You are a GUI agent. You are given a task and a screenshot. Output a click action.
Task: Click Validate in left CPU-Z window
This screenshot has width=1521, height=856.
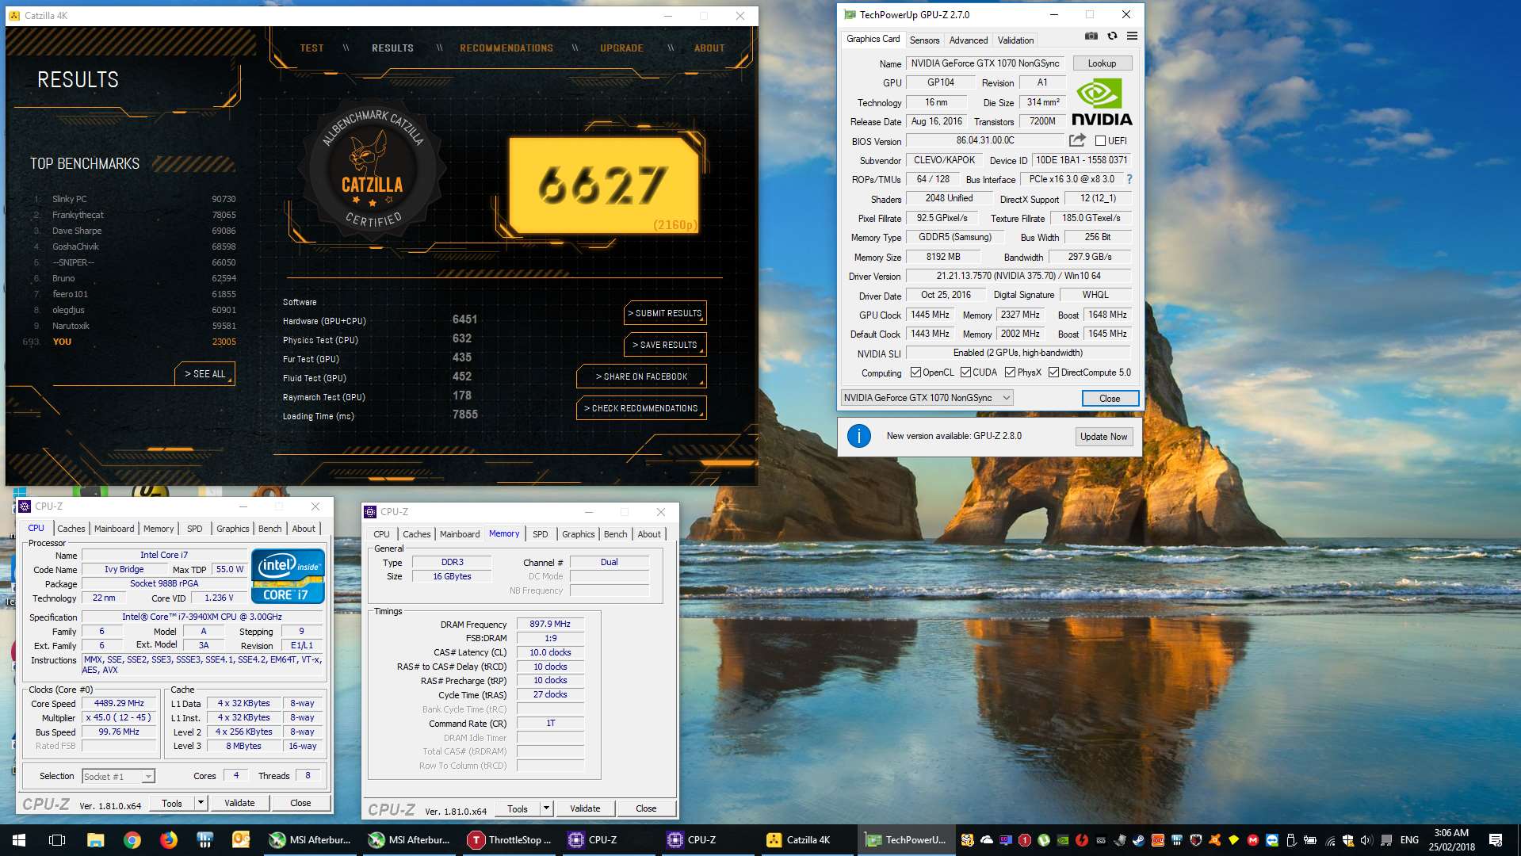coord(239,803)
